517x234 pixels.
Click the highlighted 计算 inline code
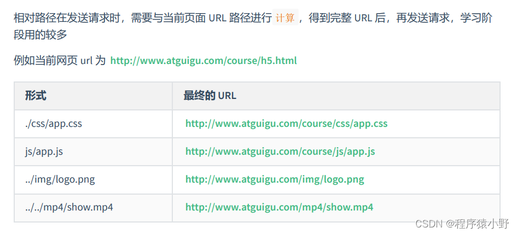(x=285, y=18)
